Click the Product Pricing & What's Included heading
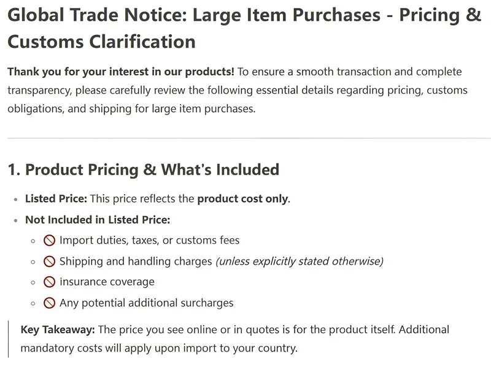Screen dimensions: 491x376 (x=143, y=170)
